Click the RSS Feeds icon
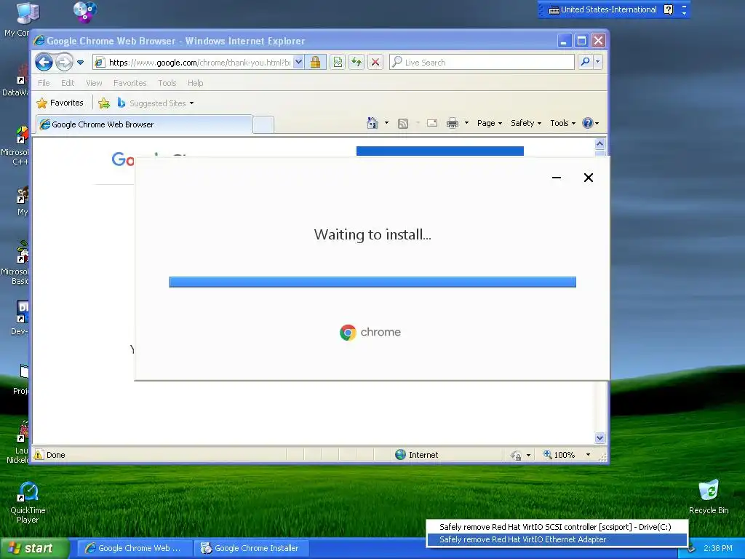745x559 pixels. 403,124
